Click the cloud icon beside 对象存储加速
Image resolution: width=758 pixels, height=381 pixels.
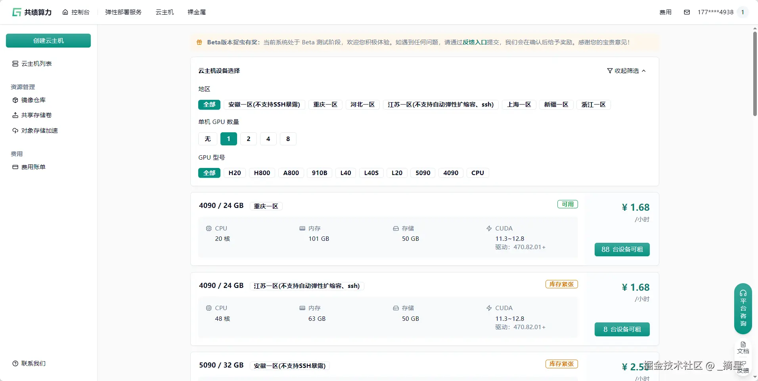tap(15, 131)
